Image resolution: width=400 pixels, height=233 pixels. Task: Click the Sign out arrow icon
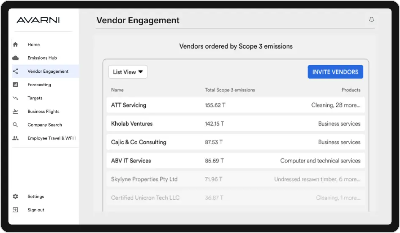click(x=16, y=210)
